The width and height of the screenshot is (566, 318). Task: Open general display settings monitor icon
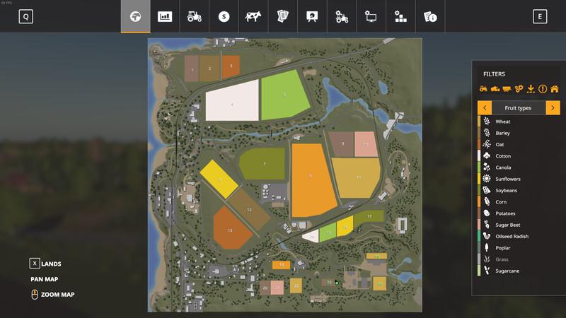tap(370, 17)
